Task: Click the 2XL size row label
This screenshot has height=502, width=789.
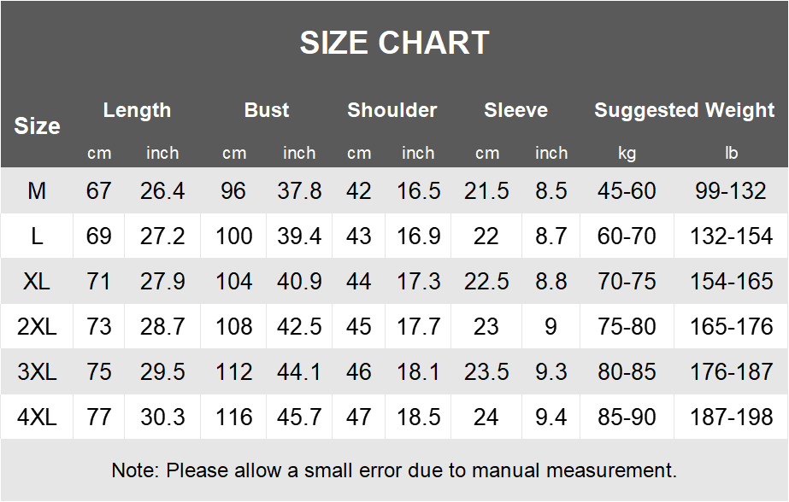Action: tap(37, 327)
